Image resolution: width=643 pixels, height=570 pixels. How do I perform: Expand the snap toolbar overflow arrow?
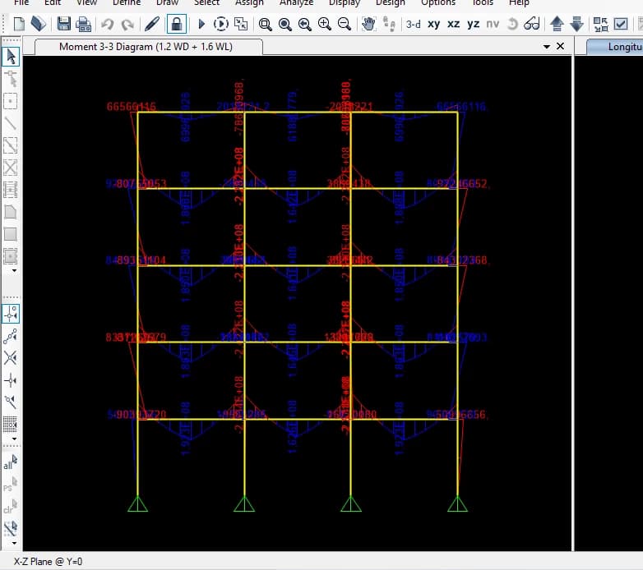14,439
